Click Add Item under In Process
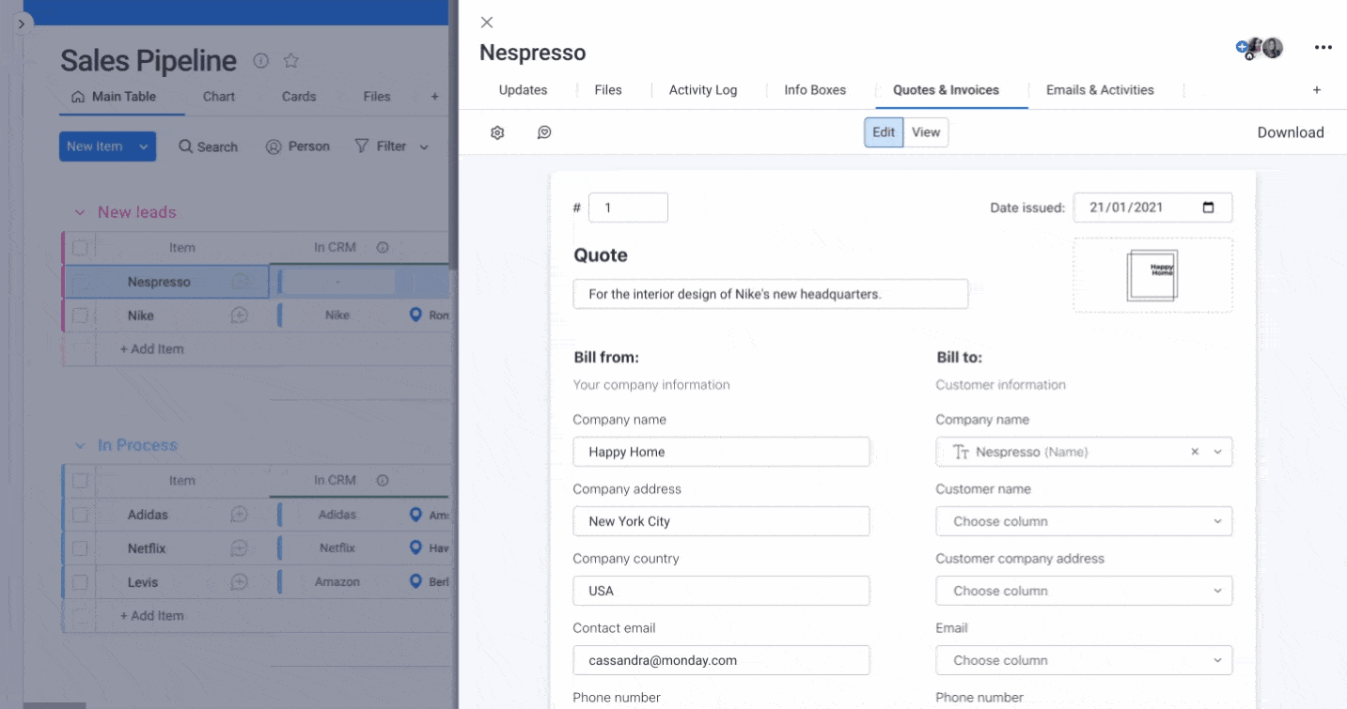Image resolution: width=1347 pixels, height=709 pixels. pyautogui.click(x=152, y=616)
